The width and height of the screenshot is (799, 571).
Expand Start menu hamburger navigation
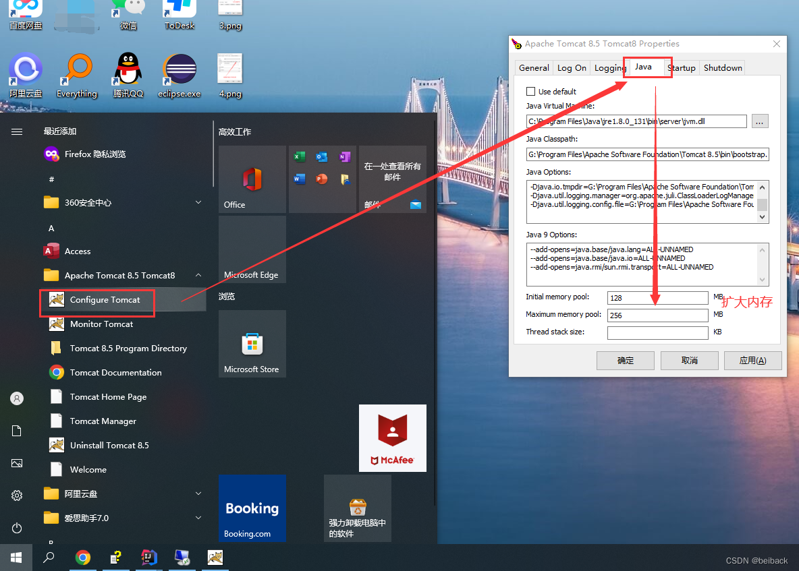(17, 132)
